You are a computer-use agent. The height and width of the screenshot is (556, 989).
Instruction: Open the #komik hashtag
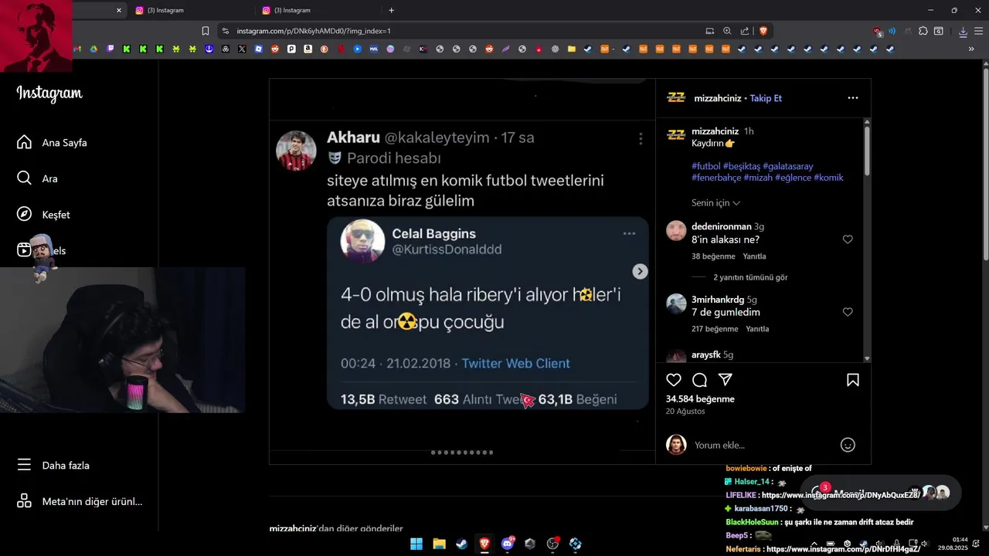click(x=828, y=178)
